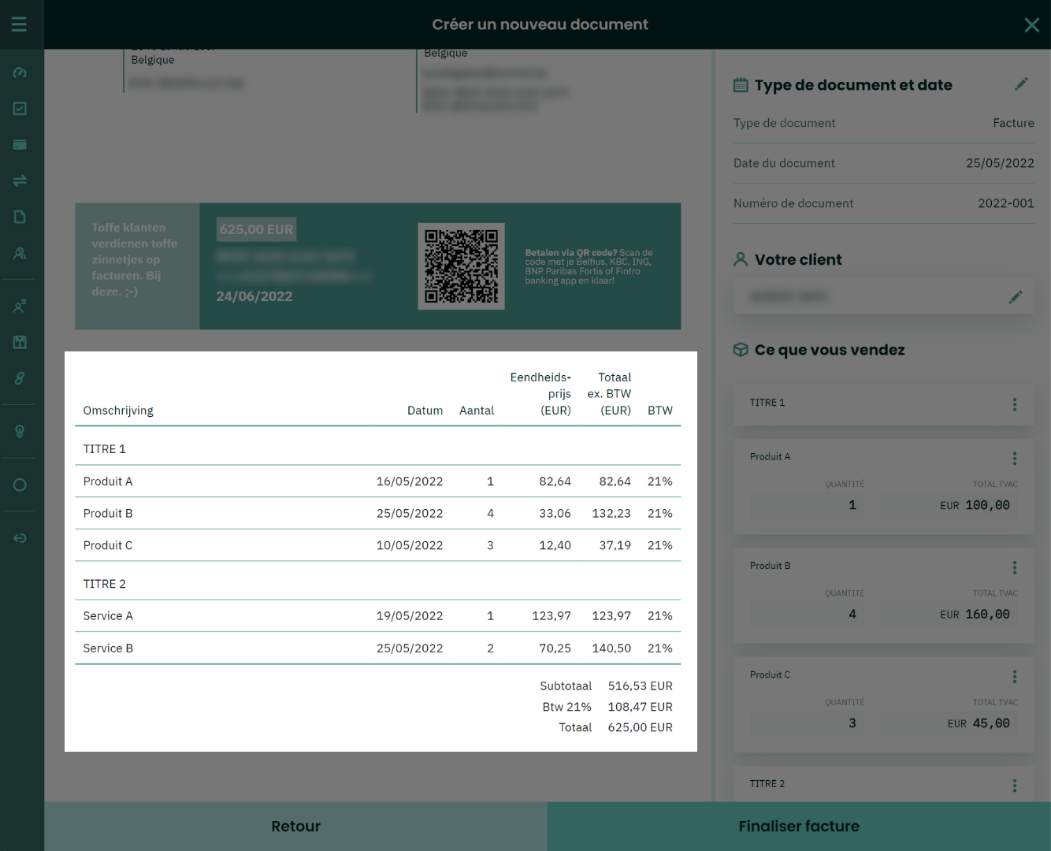The height and width of the screenshot is (851, 1051).
Task: Click the 'Betalen via QR code?' instructions text
Action: click(589, 266)
